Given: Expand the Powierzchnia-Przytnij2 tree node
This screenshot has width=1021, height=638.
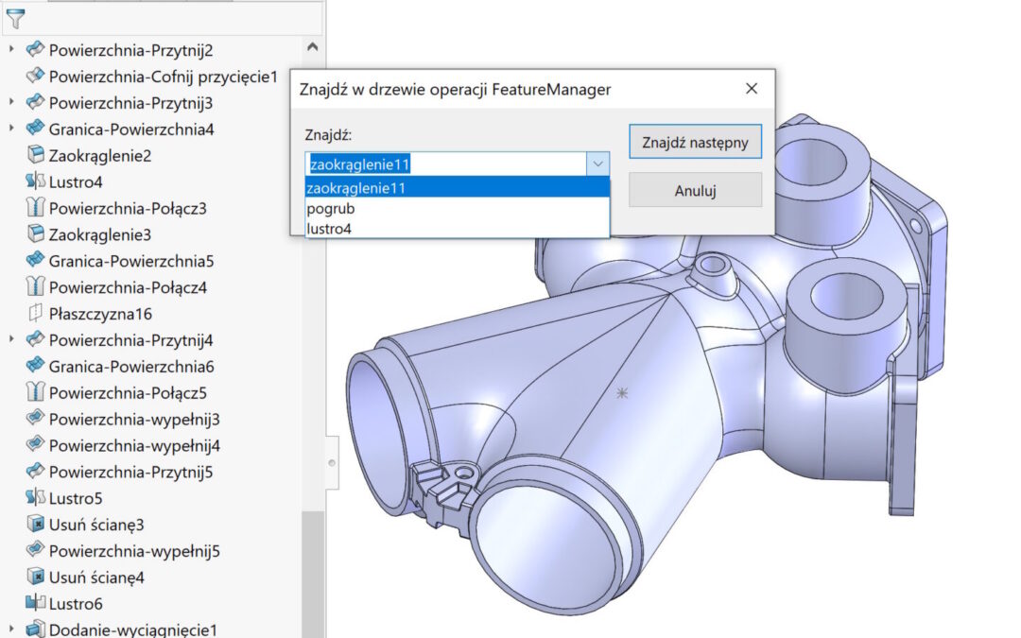Looking at the screenshot, I should 11,49.
